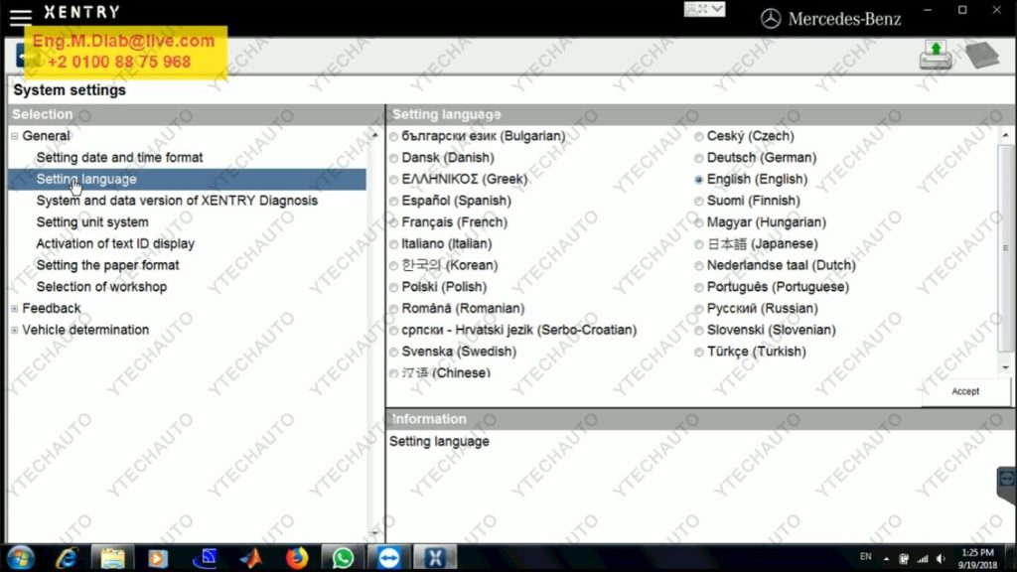Choose Français (French) radio button

point(395,222)
